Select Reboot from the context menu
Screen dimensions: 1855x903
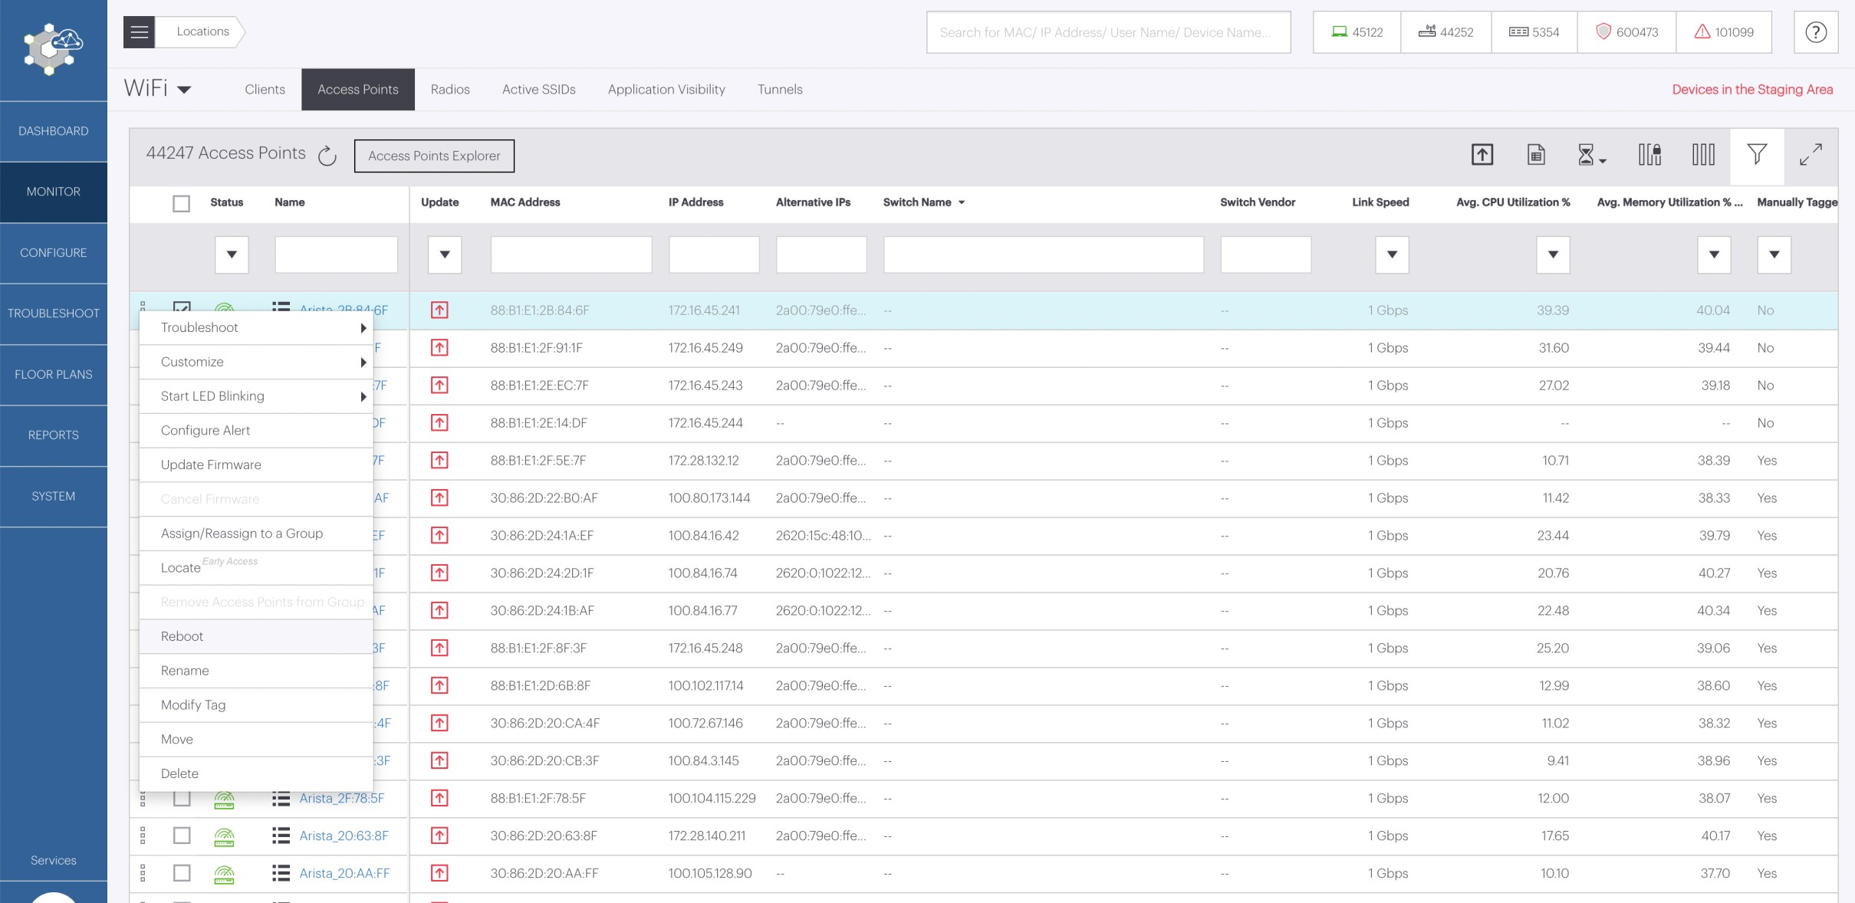(x=183, y=636)
